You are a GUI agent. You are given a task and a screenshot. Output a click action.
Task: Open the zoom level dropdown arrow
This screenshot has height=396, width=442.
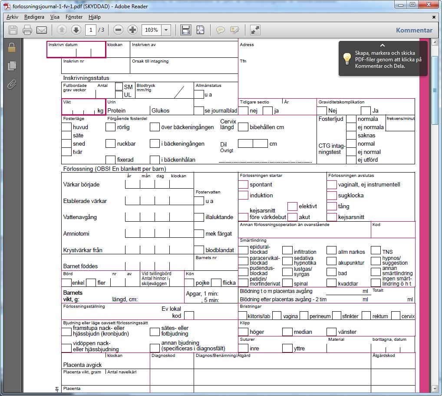[x=166, y=30]
